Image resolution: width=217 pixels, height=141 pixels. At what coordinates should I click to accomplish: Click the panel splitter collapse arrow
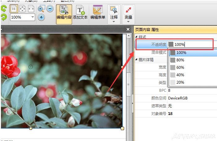point(132,103)
